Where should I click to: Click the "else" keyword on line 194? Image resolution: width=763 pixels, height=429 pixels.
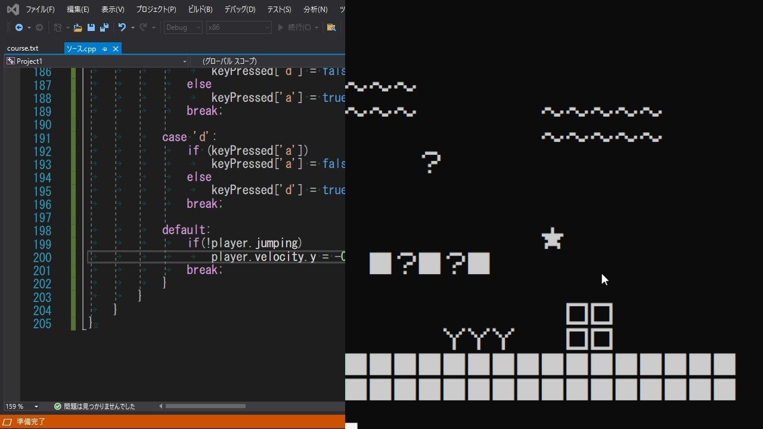pyautogui.click(x=199, y=177)
